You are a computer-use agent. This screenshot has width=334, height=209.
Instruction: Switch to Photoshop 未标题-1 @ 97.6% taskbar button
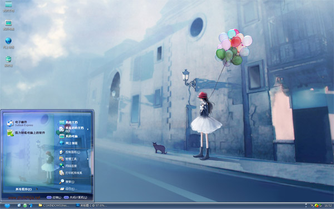[92, 206]
